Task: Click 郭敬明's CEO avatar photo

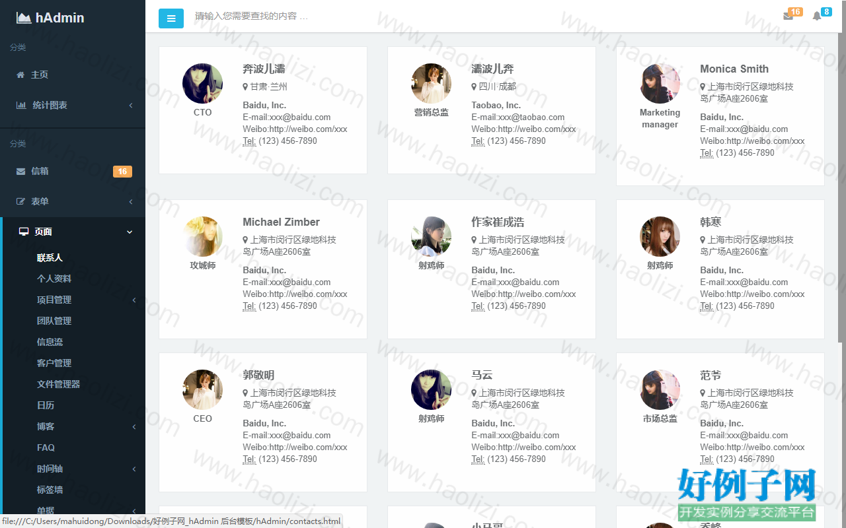Action: coord(202,390)
